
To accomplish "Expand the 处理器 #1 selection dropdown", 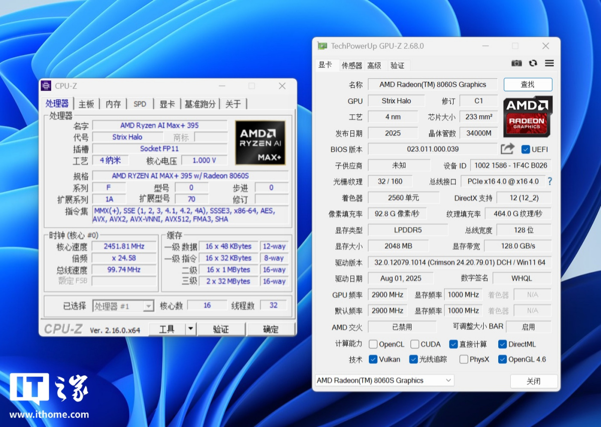I will [x=148, y=306].
